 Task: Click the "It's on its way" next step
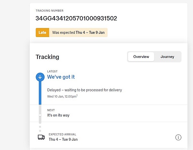[x=58, y=115]
